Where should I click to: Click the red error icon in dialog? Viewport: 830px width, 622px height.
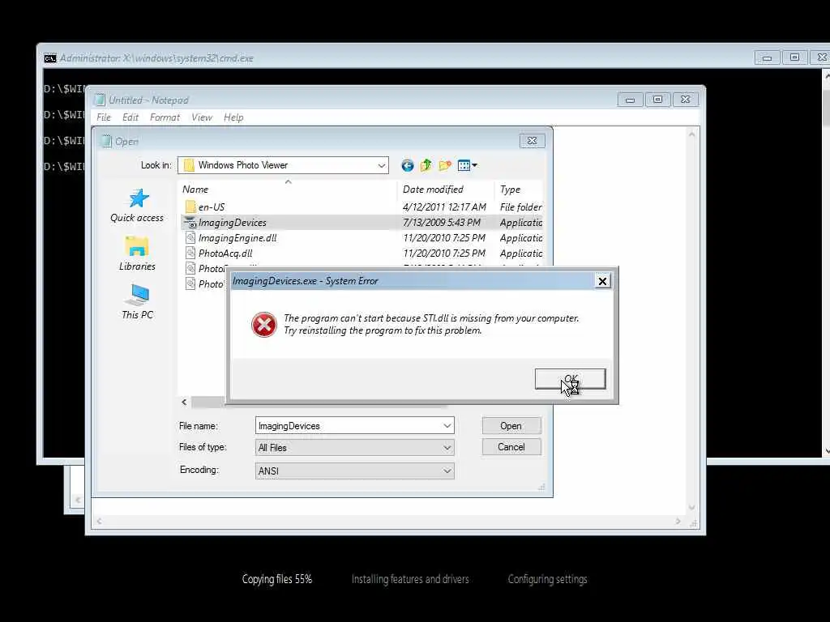click(x=263, y=324)
